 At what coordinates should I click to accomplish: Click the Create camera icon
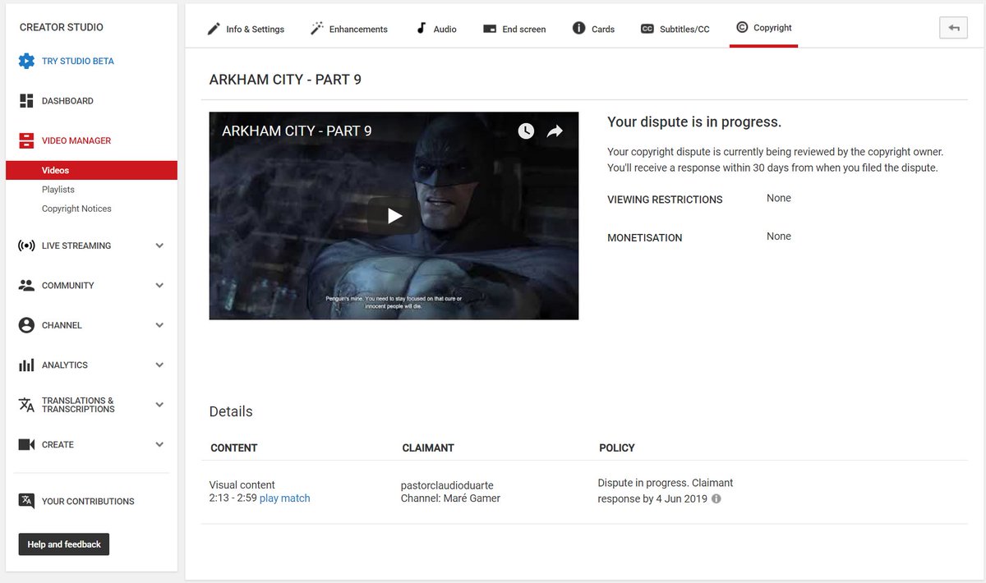coord(26,444)
